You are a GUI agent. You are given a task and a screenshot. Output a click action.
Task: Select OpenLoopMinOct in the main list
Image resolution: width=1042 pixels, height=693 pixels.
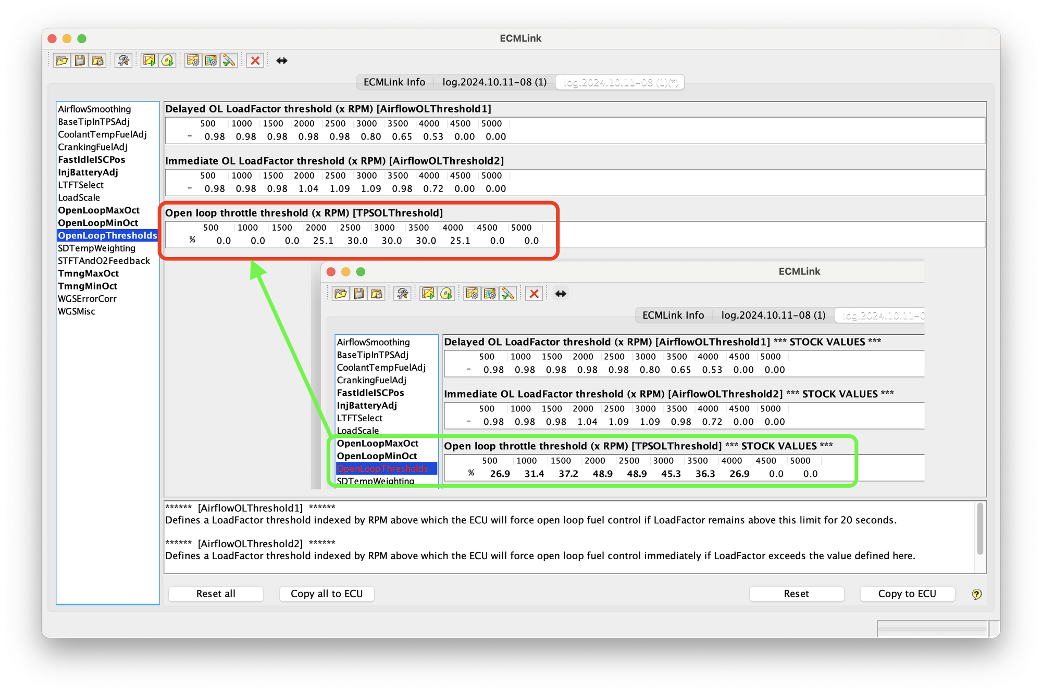[x=107, y=223]
